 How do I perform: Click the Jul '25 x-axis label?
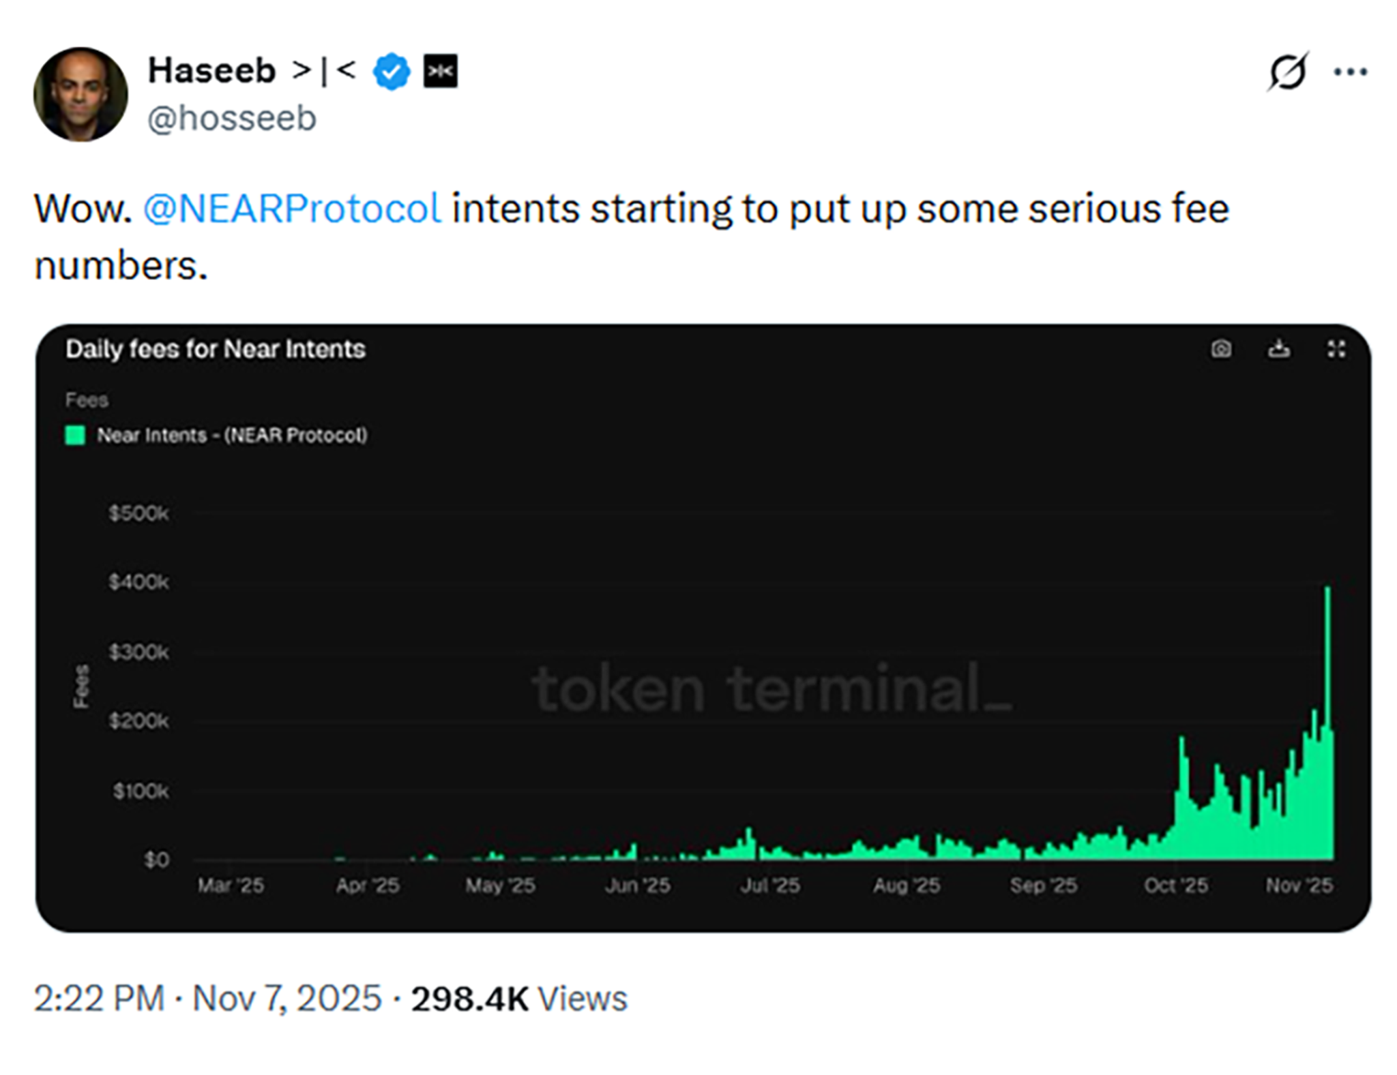point(770,885)
